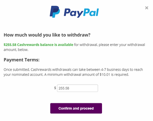Select the green "$255.58 Cashrewards balance" text
Screen dimensions: 153x121
[x=29, y=45]
